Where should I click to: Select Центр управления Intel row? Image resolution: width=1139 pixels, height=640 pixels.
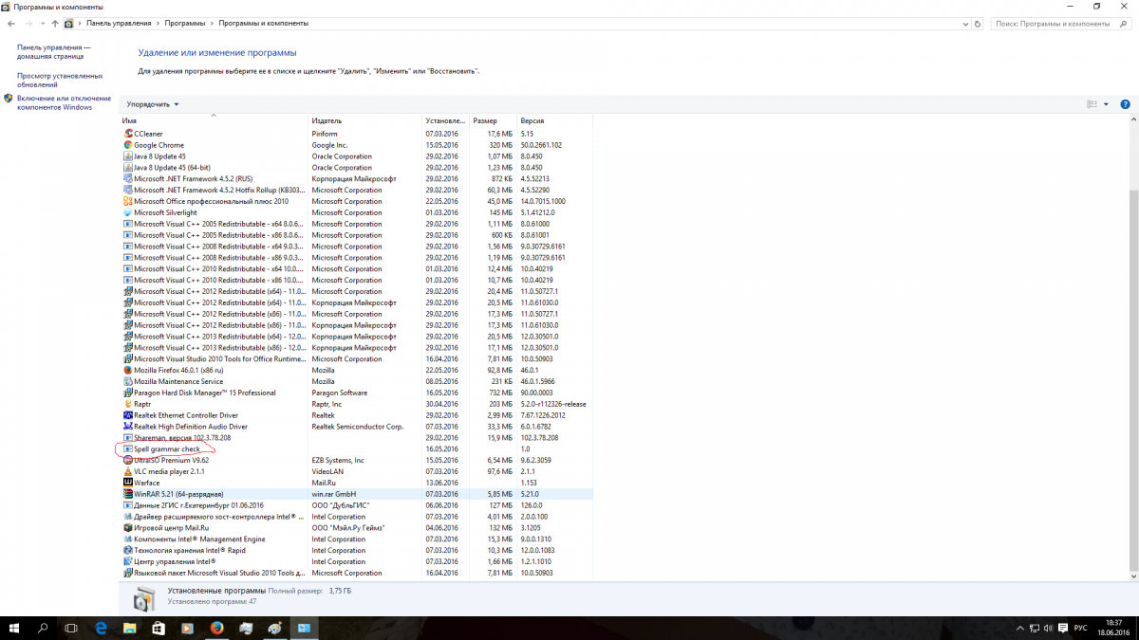[x=356, y=561]
